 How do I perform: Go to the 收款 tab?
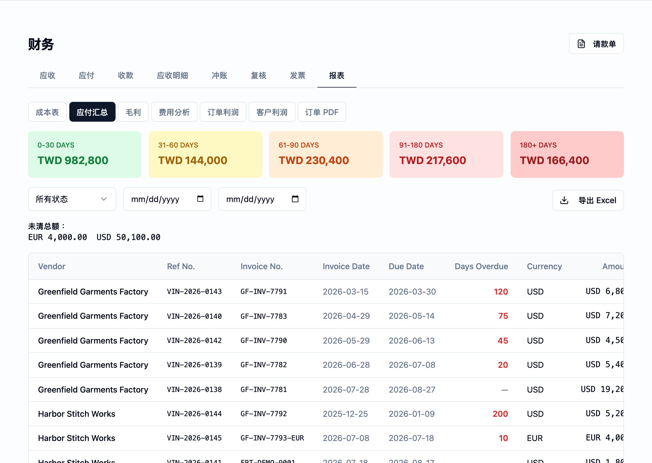coord(126,75)
